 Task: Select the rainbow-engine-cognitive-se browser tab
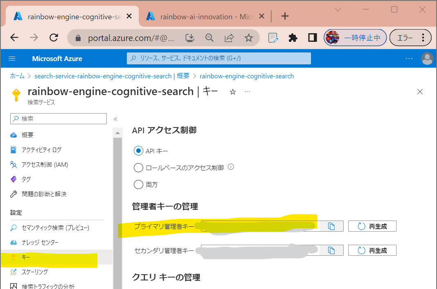(72, 16)
